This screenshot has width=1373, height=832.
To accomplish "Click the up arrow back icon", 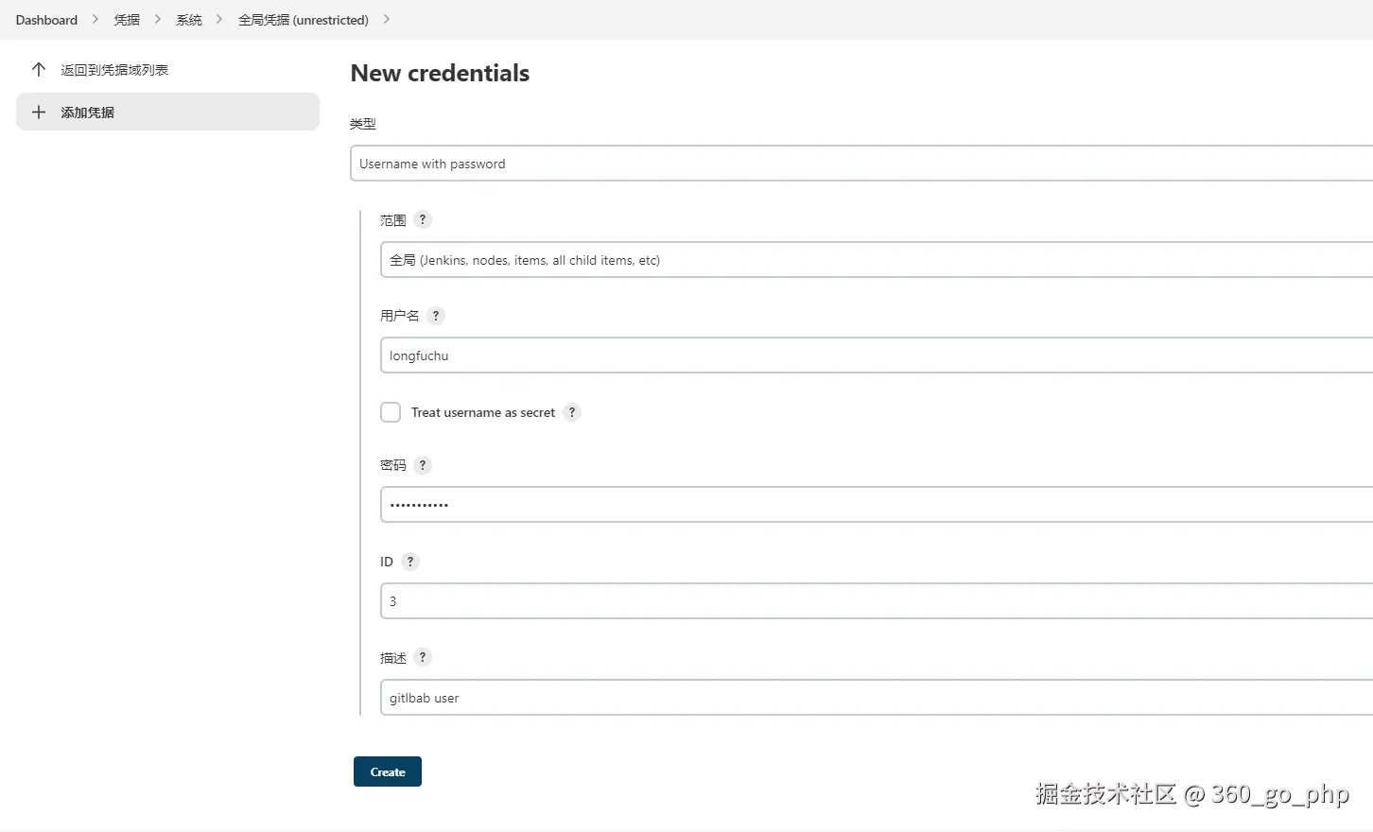I will (x=39, y=70).
